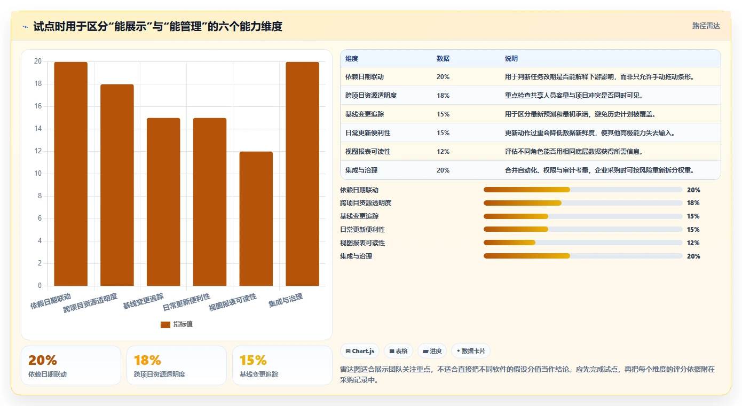This screenshot has height=406, width=742.
Task: Click the x-axis label 日常更新便利性
Action: pos(186,302)
